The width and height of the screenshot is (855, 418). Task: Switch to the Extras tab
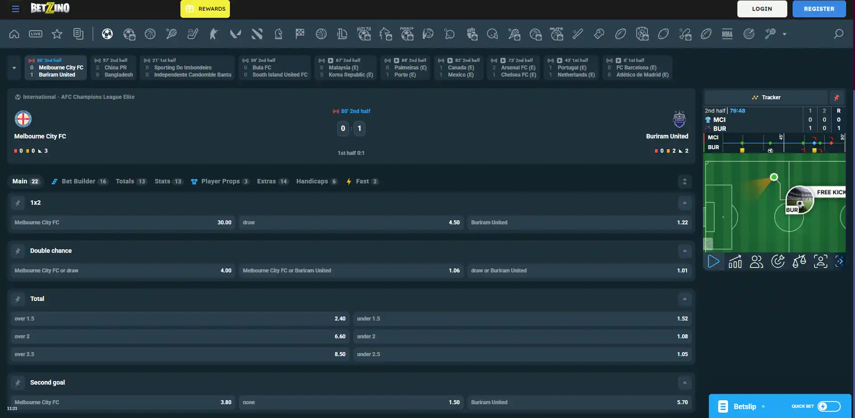click(x=273, y=182)
